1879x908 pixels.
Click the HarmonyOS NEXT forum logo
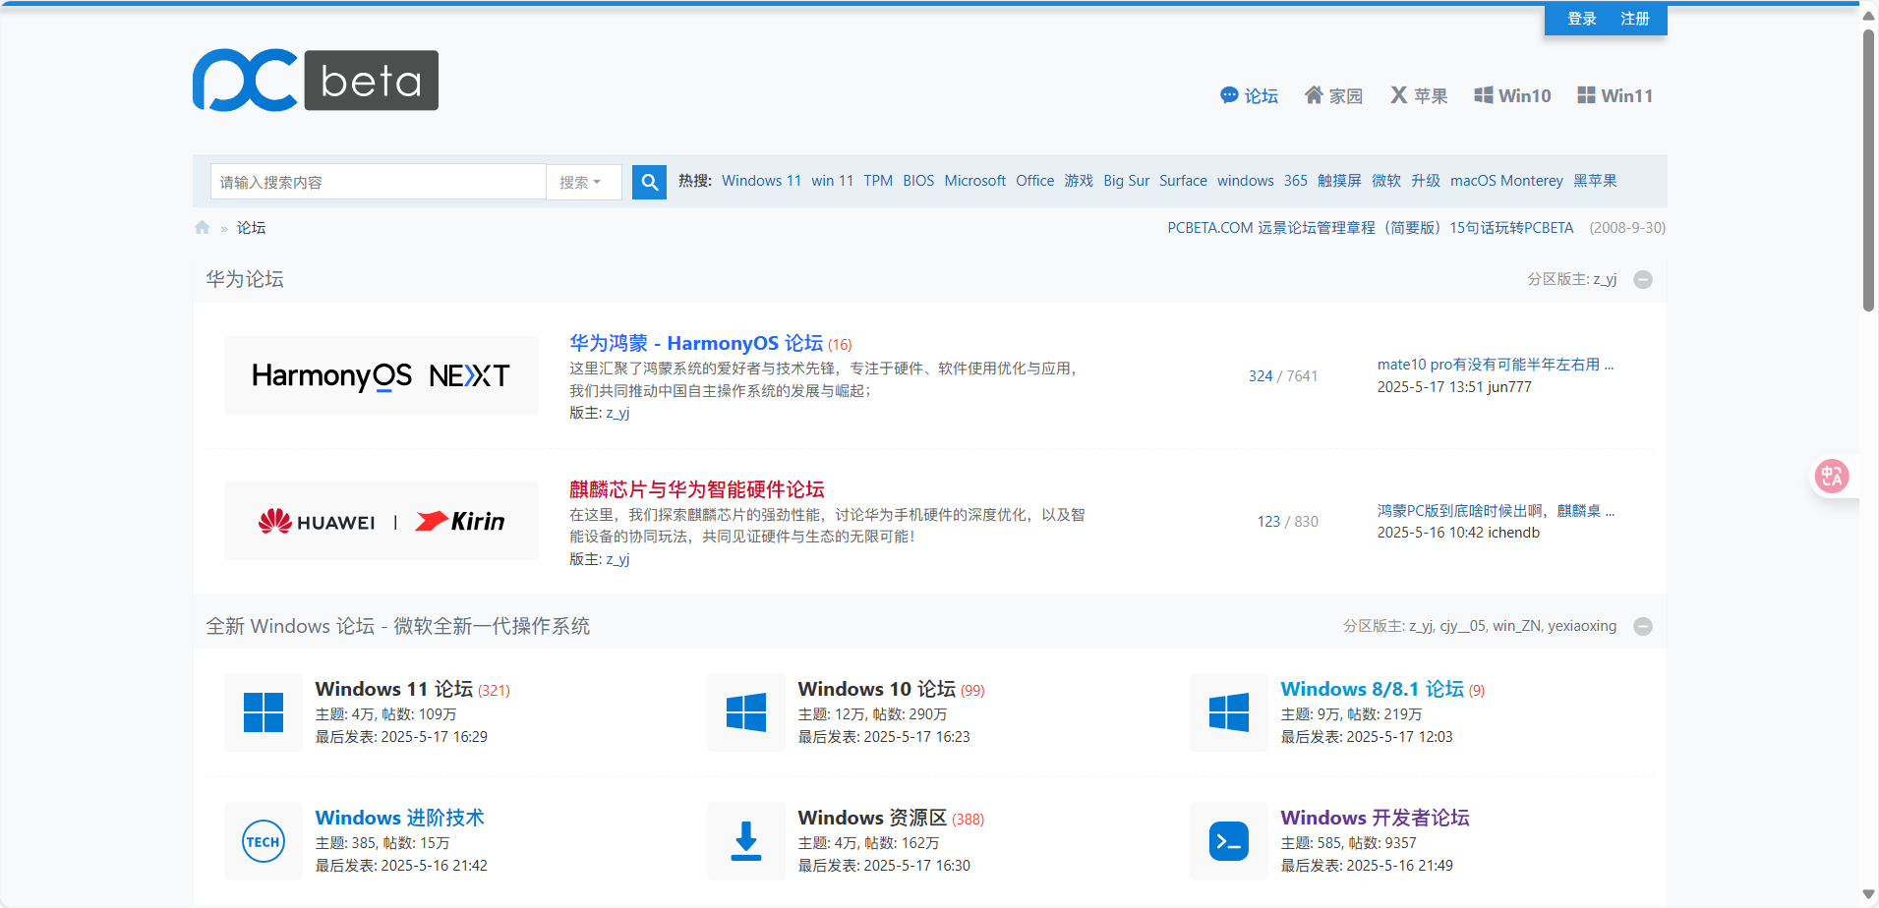click(382, 375)
